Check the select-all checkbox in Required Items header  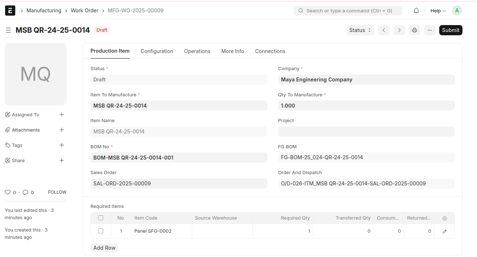pos(101,218)
